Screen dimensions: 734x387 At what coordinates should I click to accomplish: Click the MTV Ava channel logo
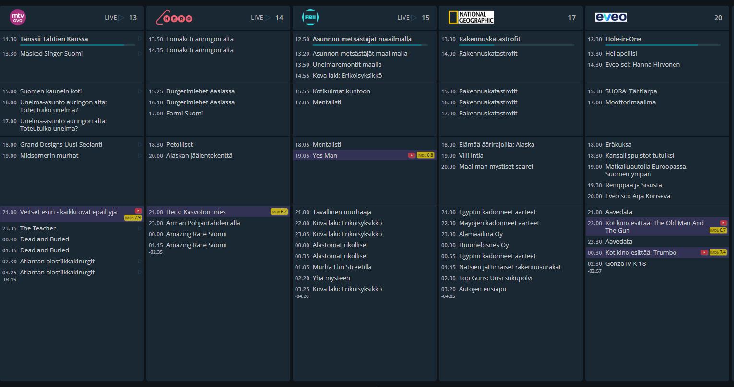pos(18,18)
